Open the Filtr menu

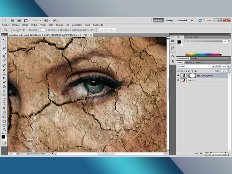[x=51, y=25]
